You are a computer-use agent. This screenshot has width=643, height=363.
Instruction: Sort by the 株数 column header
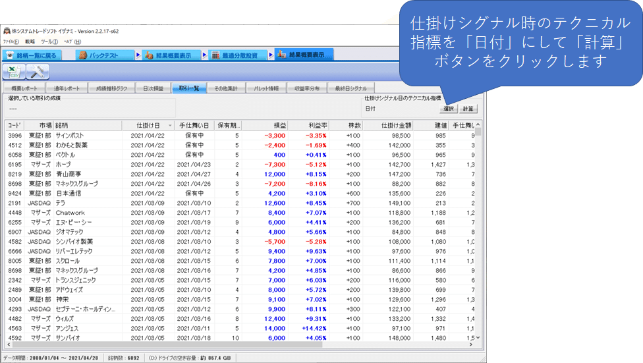pyautogui.click(x=346, y=125)
